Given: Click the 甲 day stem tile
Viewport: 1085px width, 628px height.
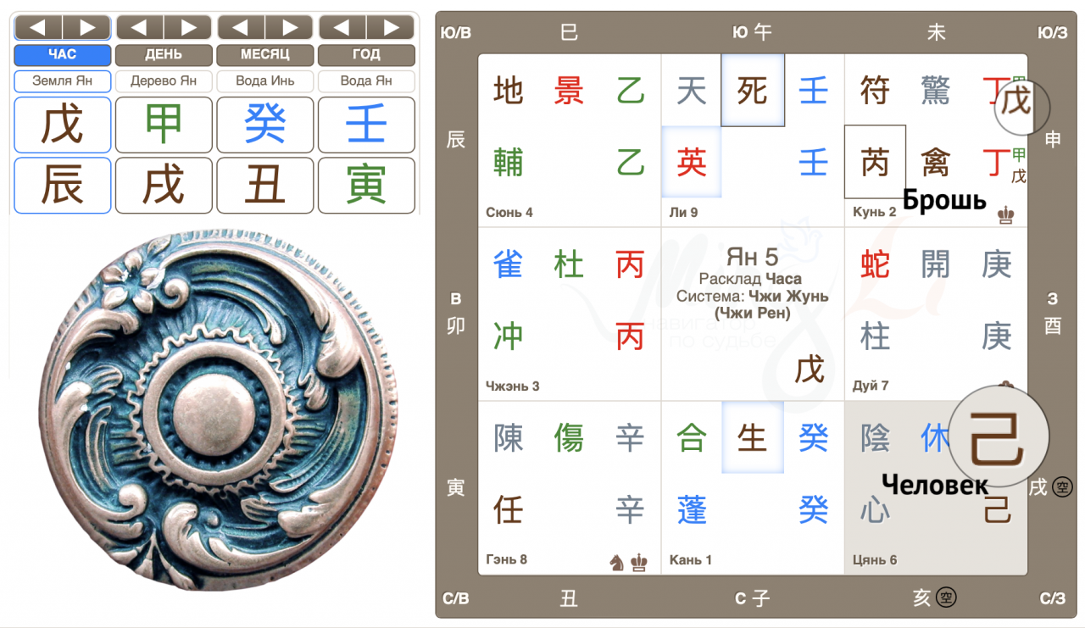Looking at the screenshot, I should pos(164,125).
